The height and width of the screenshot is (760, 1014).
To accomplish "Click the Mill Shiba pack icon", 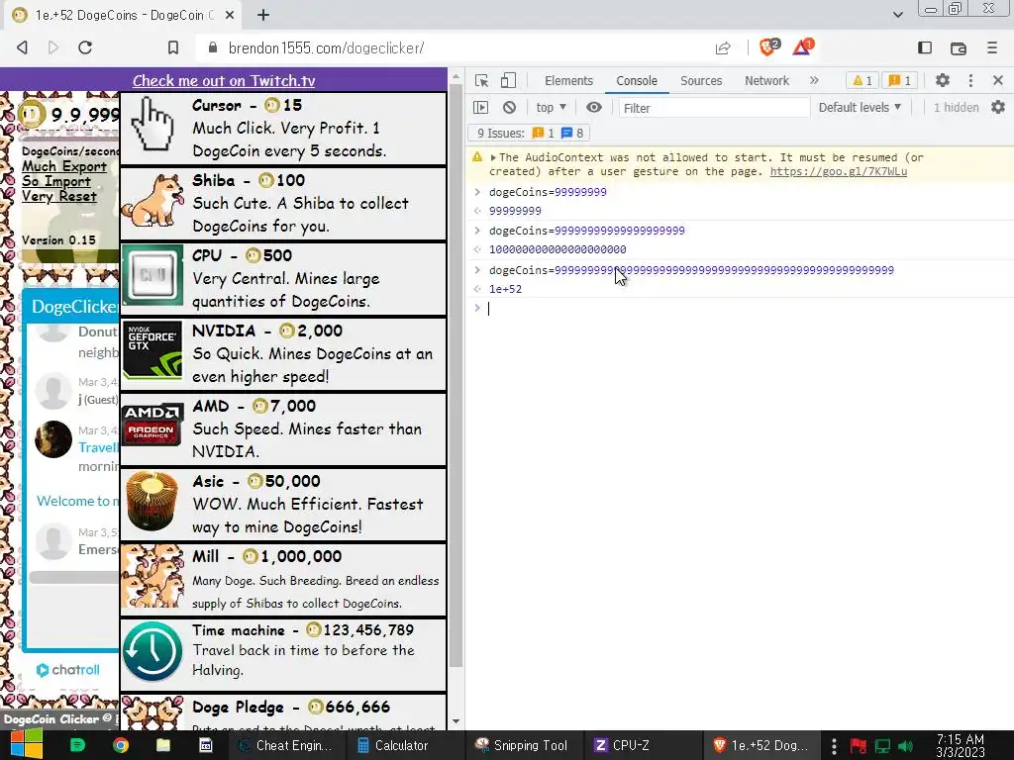I will click(152, 576).
